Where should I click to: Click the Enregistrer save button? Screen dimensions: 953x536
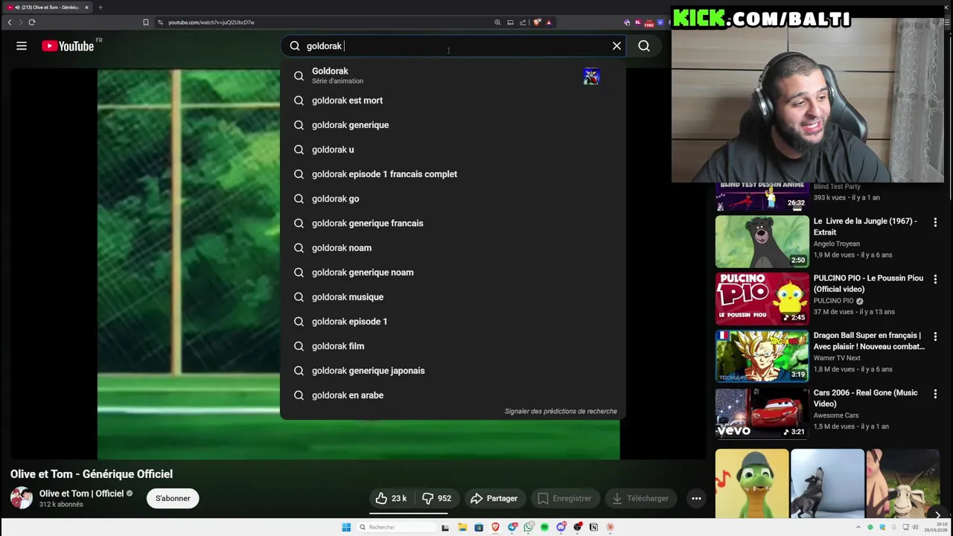[x=564, y=498]
